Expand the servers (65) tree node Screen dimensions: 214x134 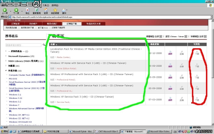(x=6, y=66)
